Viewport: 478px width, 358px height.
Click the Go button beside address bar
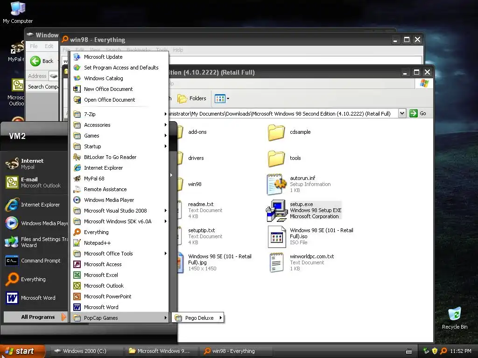click(x=418, y=113)
